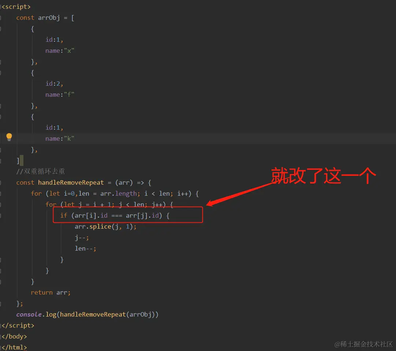Screen dimensions: 396x351
Task: Click the closing </script> tag
Action: click(x=18, y=325)
